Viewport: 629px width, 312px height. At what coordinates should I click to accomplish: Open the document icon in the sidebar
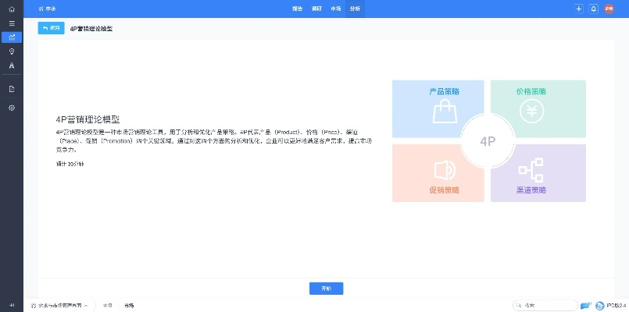click(11, 89)
